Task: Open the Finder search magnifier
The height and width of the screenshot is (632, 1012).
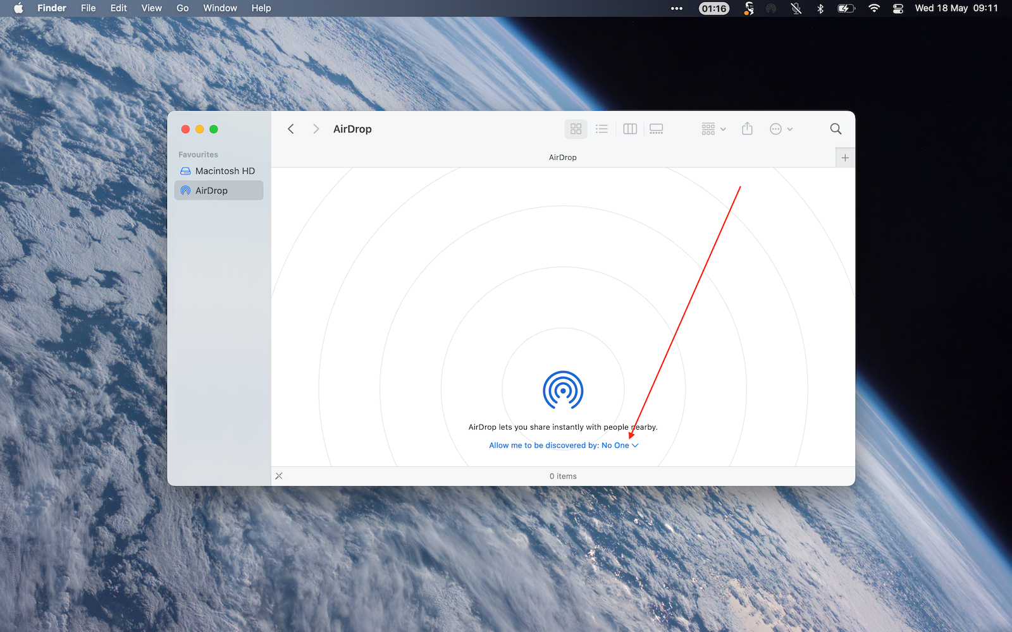Action: (x=836, y=129)
